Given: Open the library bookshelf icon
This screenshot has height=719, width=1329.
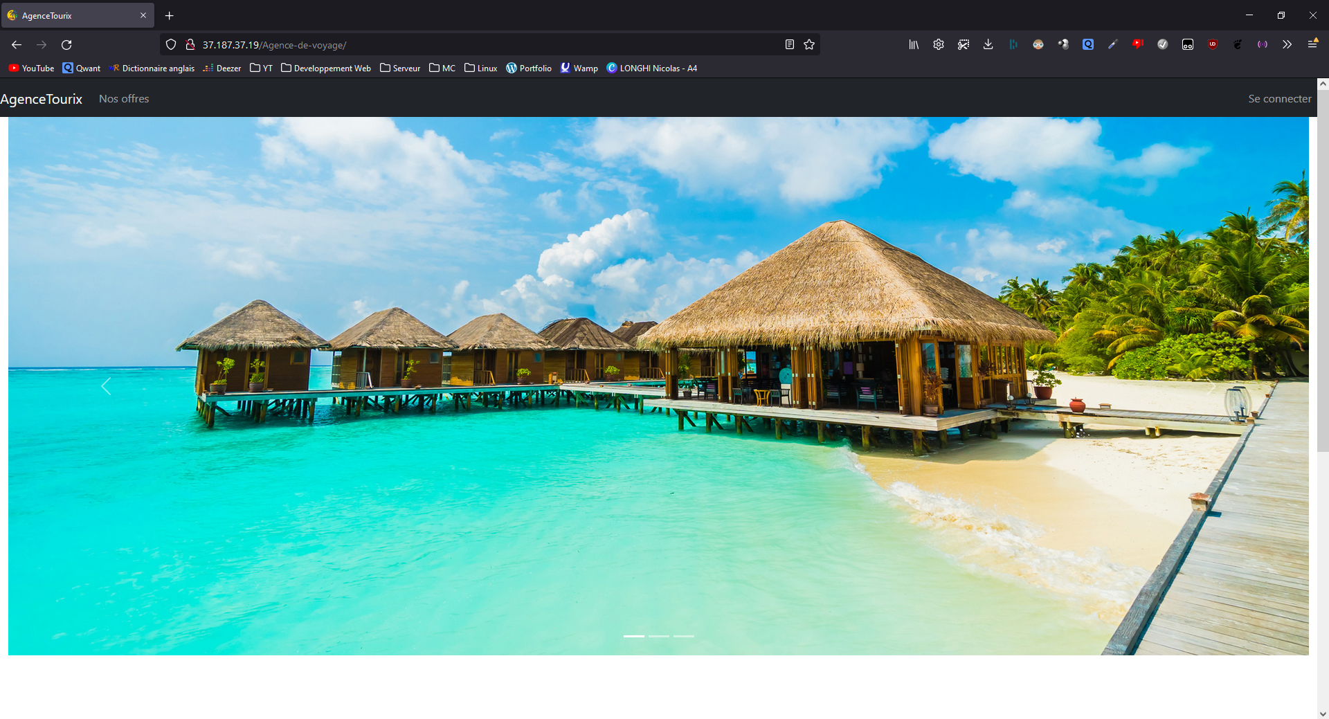Looking at the screenshot, I should point(914,45).
